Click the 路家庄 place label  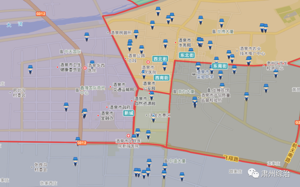click(x=236, y=171)
